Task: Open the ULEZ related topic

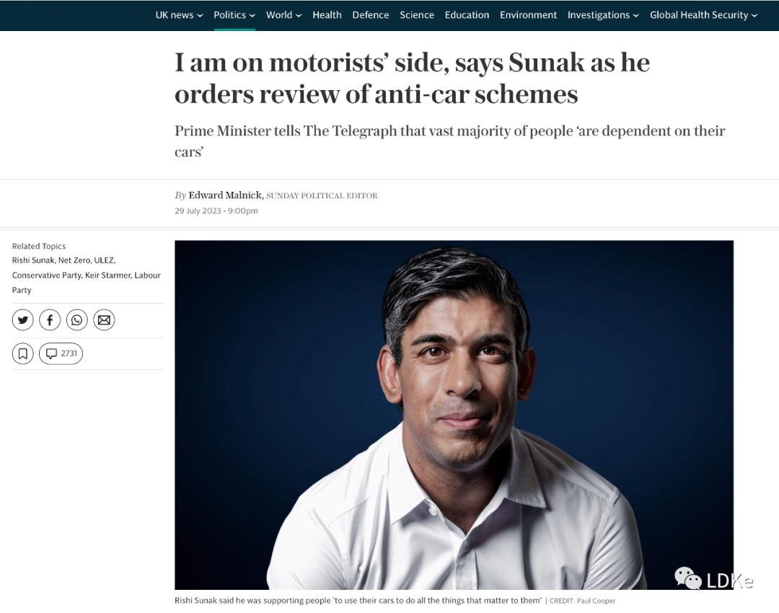Action: pos(105,260)
